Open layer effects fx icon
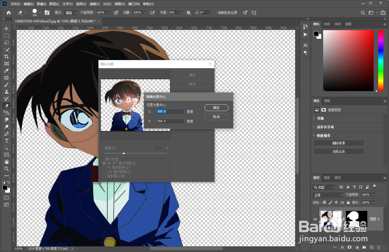 342,247
